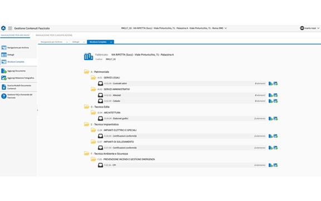This screenshot has height=201, width=321.
Task: Collapse the A - Patrimoniale folder
Action: coord(86,72)
